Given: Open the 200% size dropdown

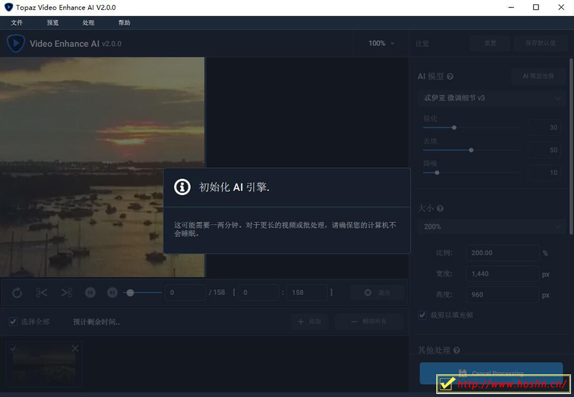Looking at the screenshot, I should [491, 227].
